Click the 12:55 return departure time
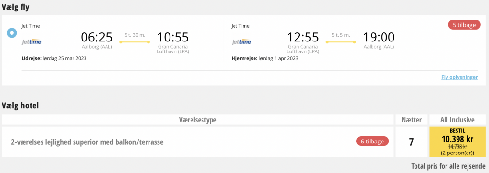This screenshot has width=489, height=173. click(x=303, y=37)
